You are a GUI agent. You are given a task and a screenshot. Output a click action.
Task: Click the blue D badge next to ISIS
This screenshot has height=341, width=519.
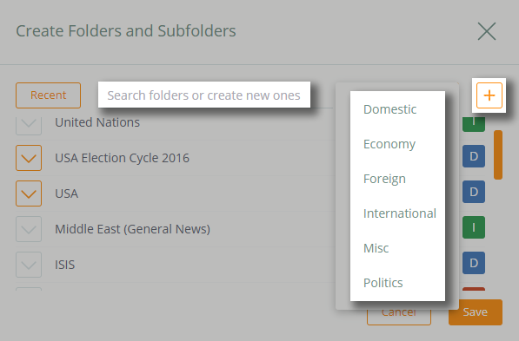click(474, 263)
